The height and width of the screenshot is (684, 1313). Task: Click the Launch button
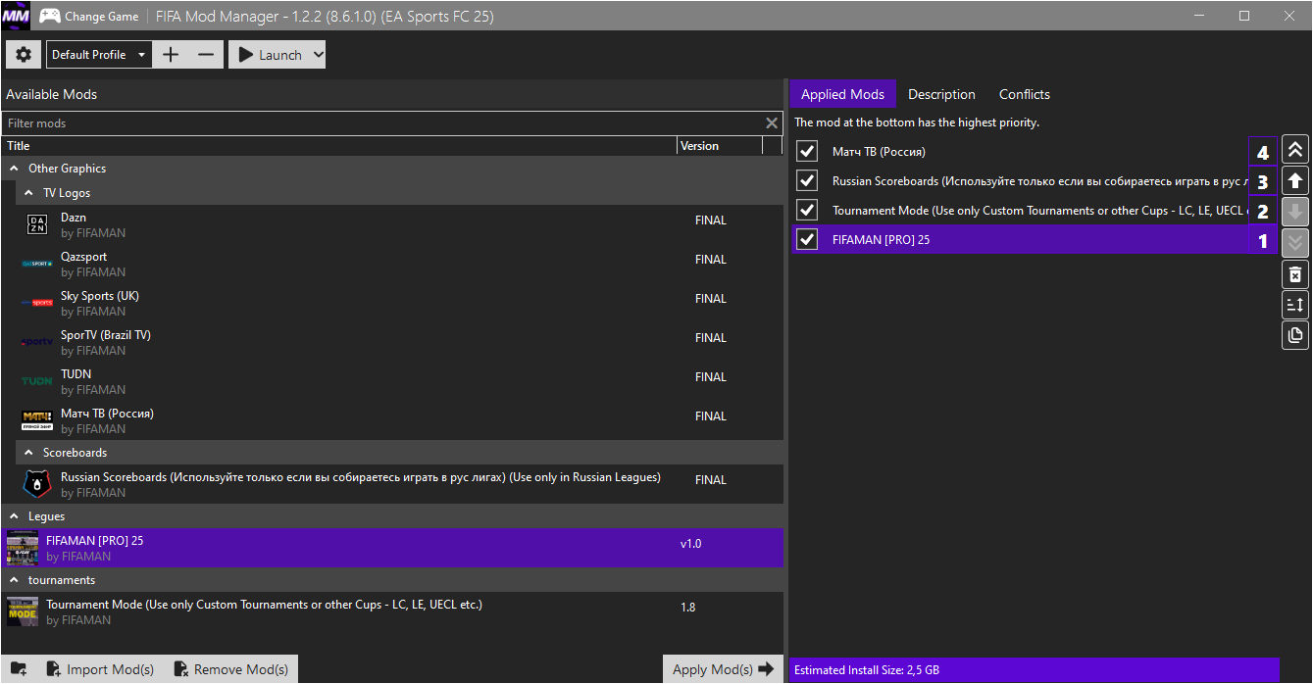click(270, 55)
